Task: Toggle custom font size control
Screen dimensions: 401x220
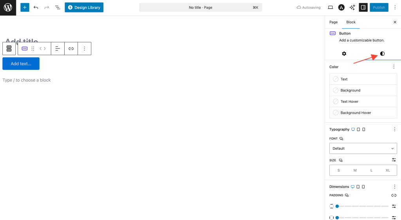Action: (x=394, y=160)
